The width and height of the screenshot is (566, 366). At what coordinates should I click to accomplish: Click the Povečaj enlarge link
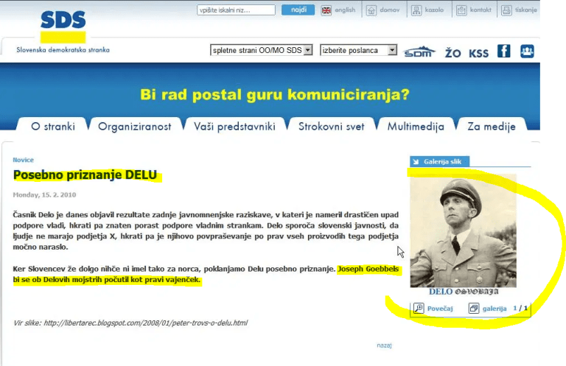coord(440,309)
